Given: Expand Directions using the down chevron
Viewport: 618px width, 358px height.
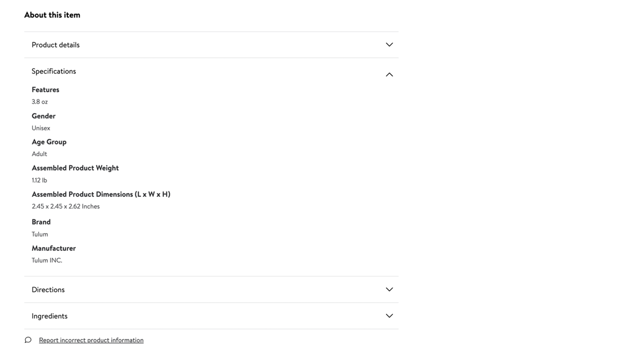Looking at the screenshot, I should click(x=389, y=289).
